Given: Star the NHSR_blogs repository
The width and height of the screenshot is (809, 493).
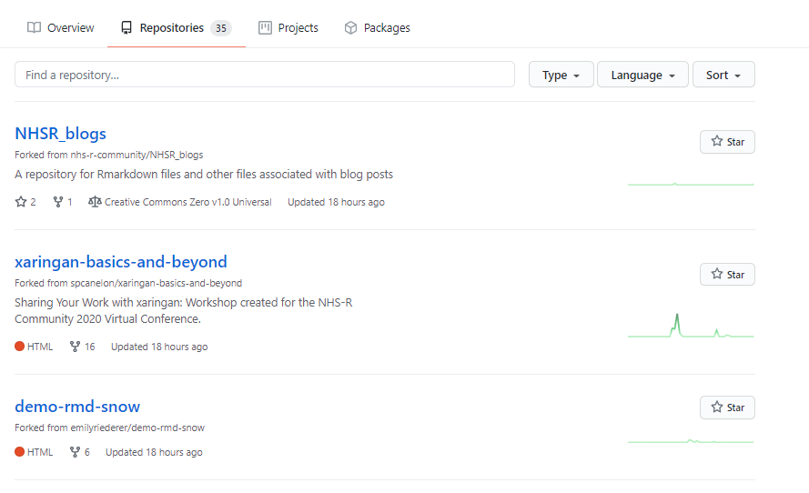Looking at the screenshot, I should point(727,142).
